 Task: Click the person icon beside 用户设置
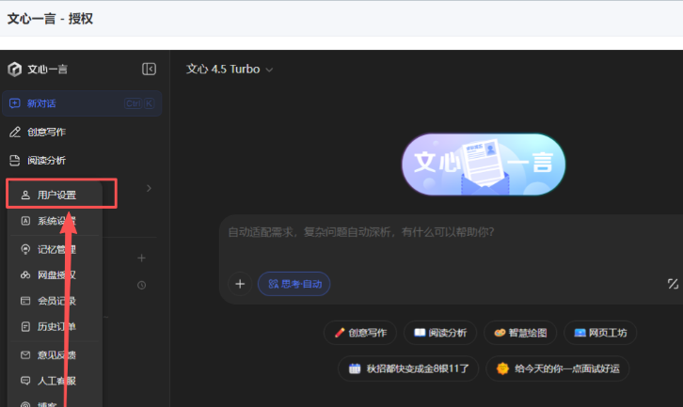[25, 195]
